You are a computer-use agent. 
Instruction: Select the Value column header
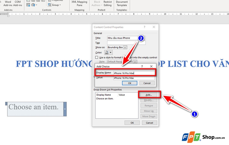coord(122,95)
